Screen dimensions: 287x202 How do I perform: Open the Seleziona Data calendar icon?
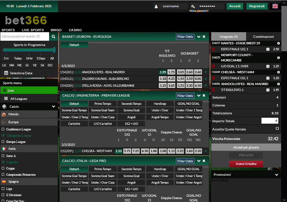[x=6, y=73]
